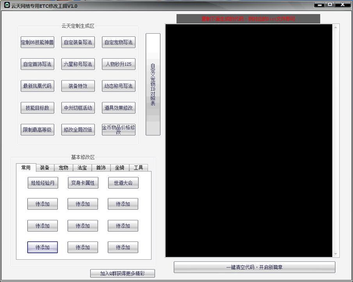Open 道具效果修改
The image size is (353, 282).
119,108
